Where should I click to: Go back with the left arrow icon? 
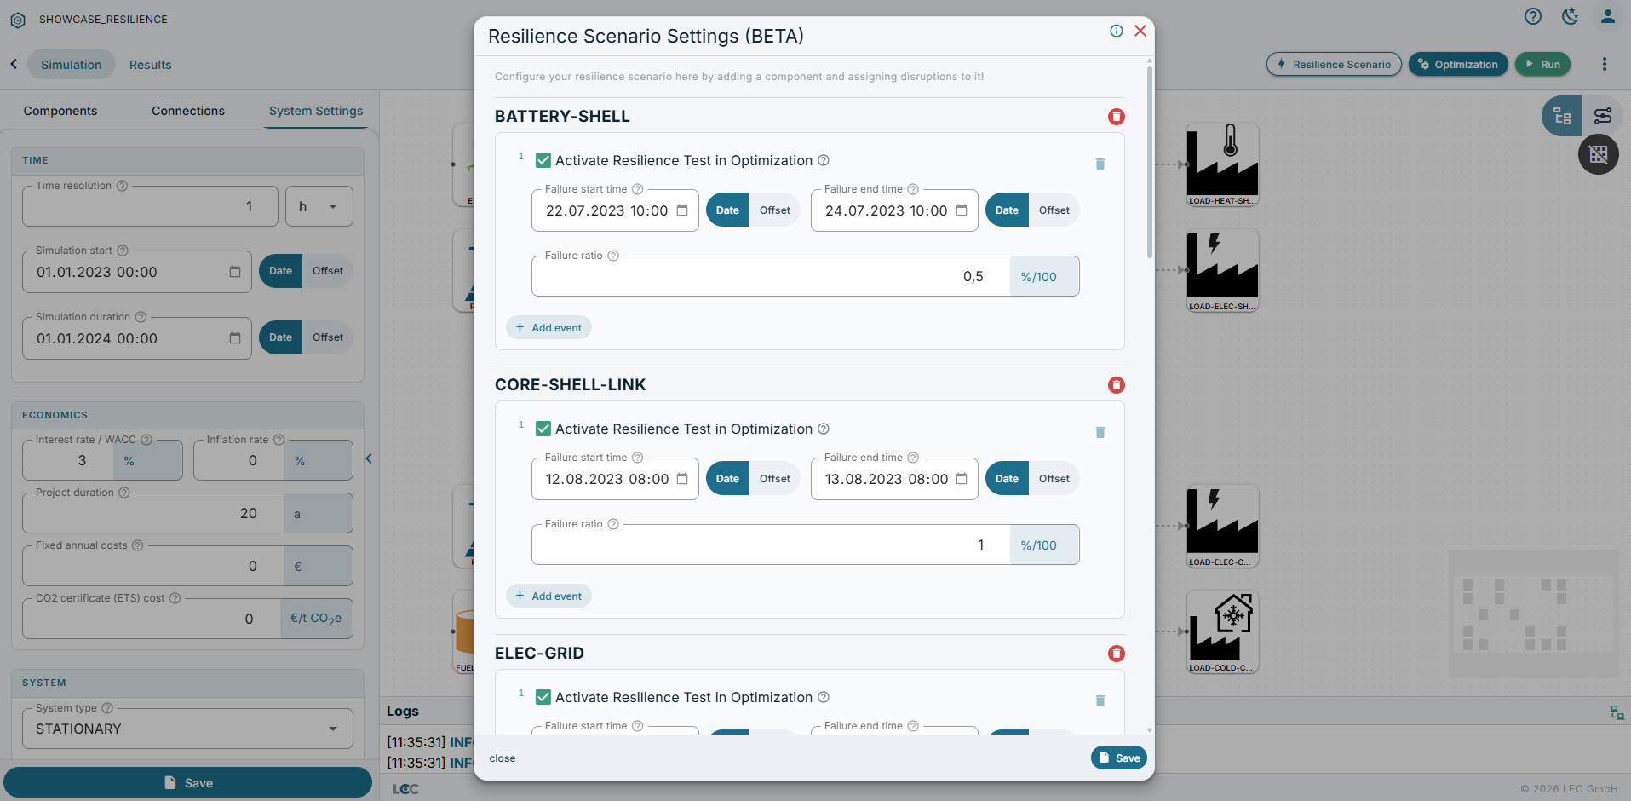click(14, 64)
